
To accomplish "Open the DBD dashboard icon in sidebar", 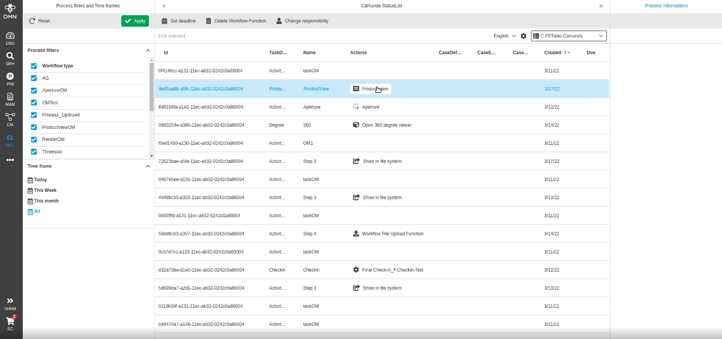I will pyautogui.click(x=10, y=38).
